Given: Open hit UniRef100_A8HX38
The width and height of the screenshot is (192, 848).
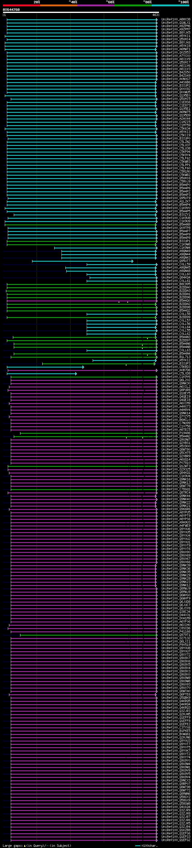Looking at the screenshot, I should tap(176, 20).
